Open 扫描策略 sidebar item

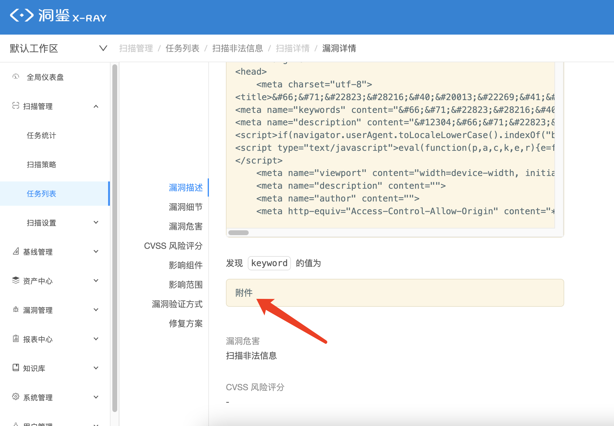point(41,164)
